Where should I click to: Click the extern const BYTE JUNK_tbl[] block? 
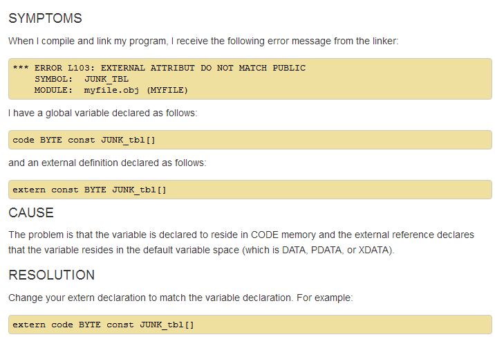250,190
